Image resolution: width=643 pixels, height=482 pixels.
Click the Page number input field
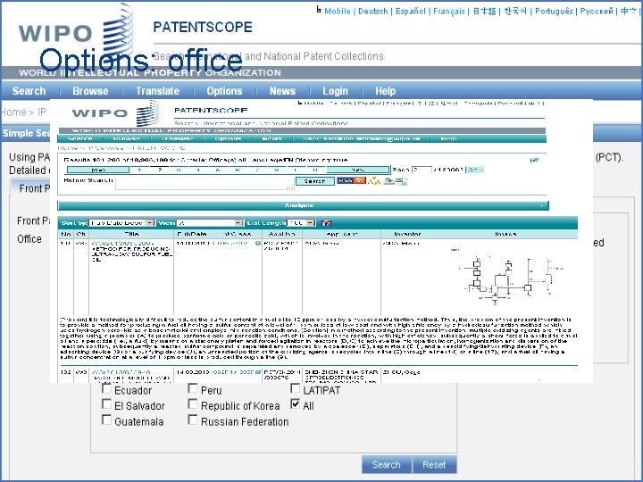(x=422, y=170)
